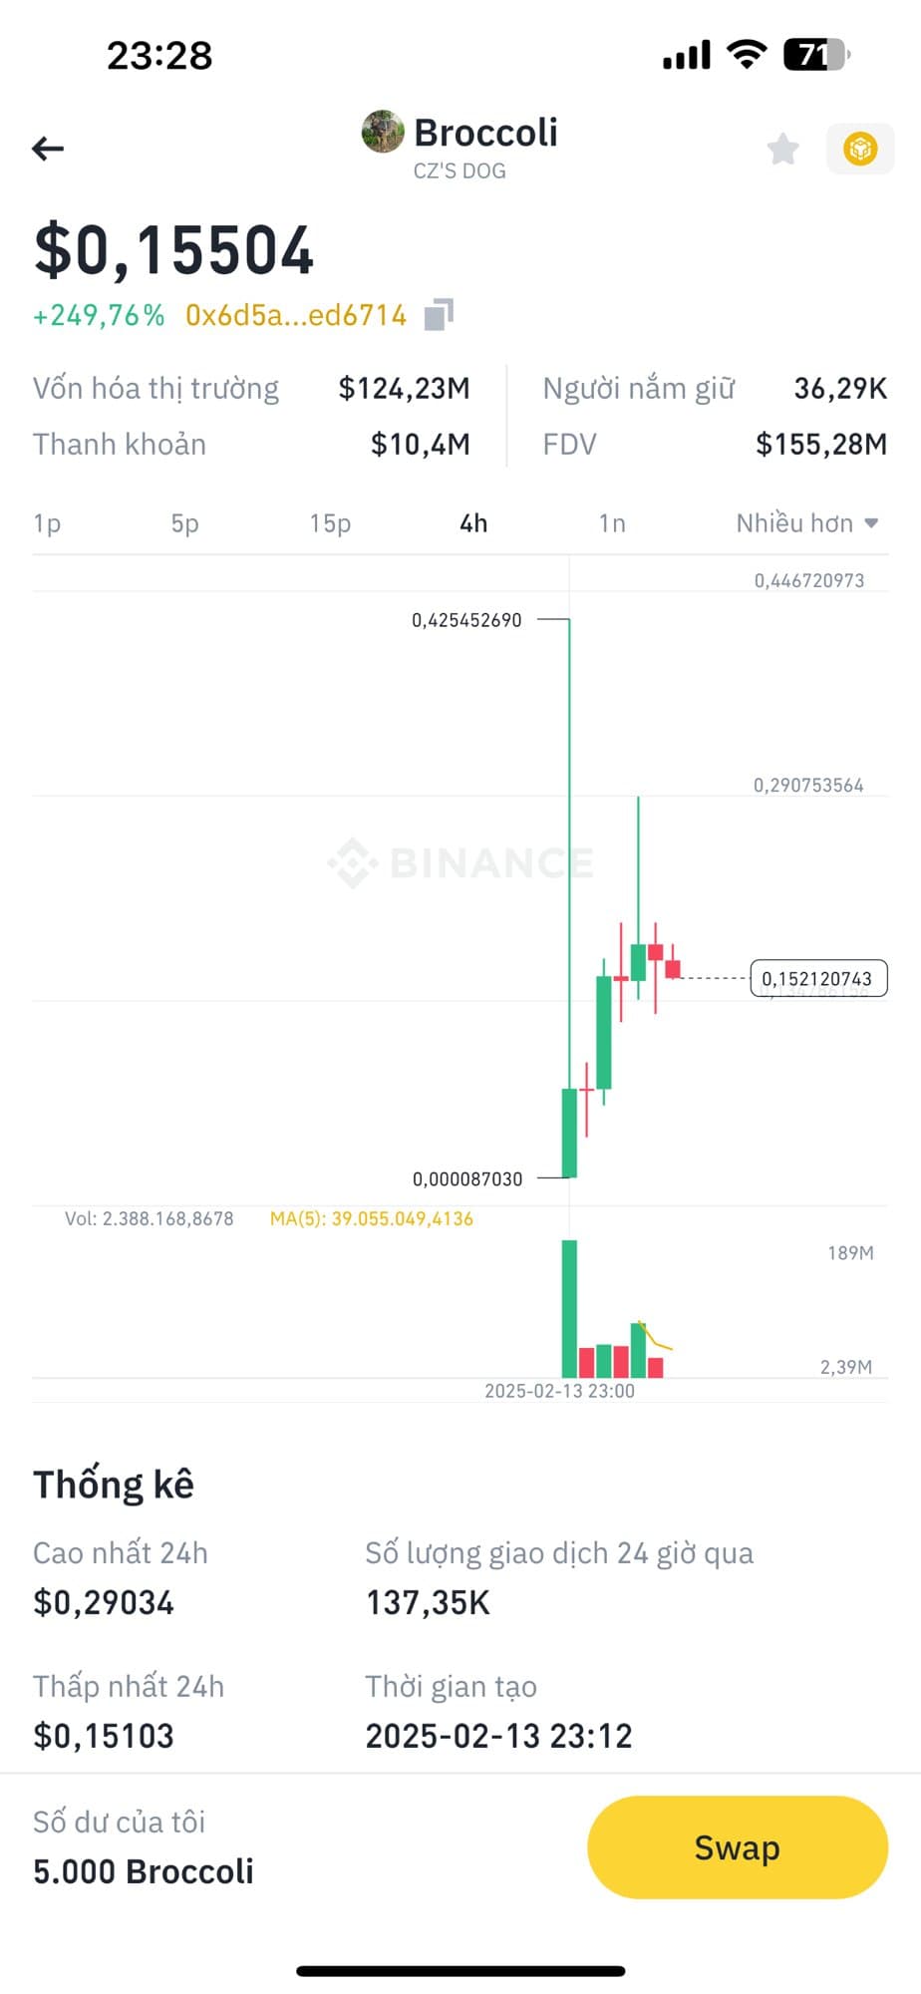Screen dimensions: 921x1994
Task: Tap the MA(5) indicator label
Action: pos(372,1219)
